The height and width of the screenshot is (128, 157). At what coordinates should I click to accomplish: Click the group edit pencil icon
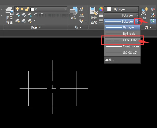click(152, 15)
